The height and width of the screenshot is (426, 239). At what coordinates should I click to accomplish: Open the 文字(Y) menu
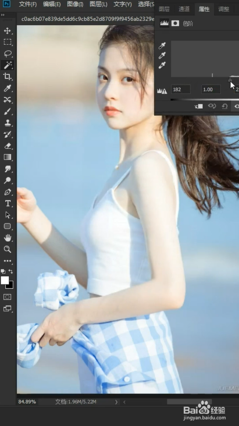coord(122,5)
